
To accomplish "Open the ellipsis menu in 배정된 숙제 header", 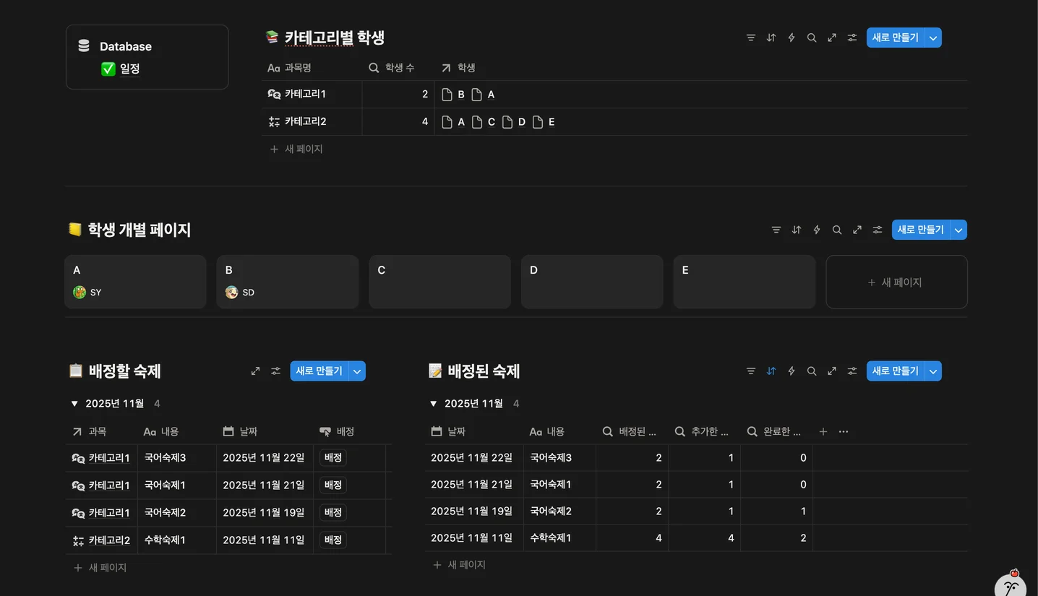I will click(x=843, y=431).
